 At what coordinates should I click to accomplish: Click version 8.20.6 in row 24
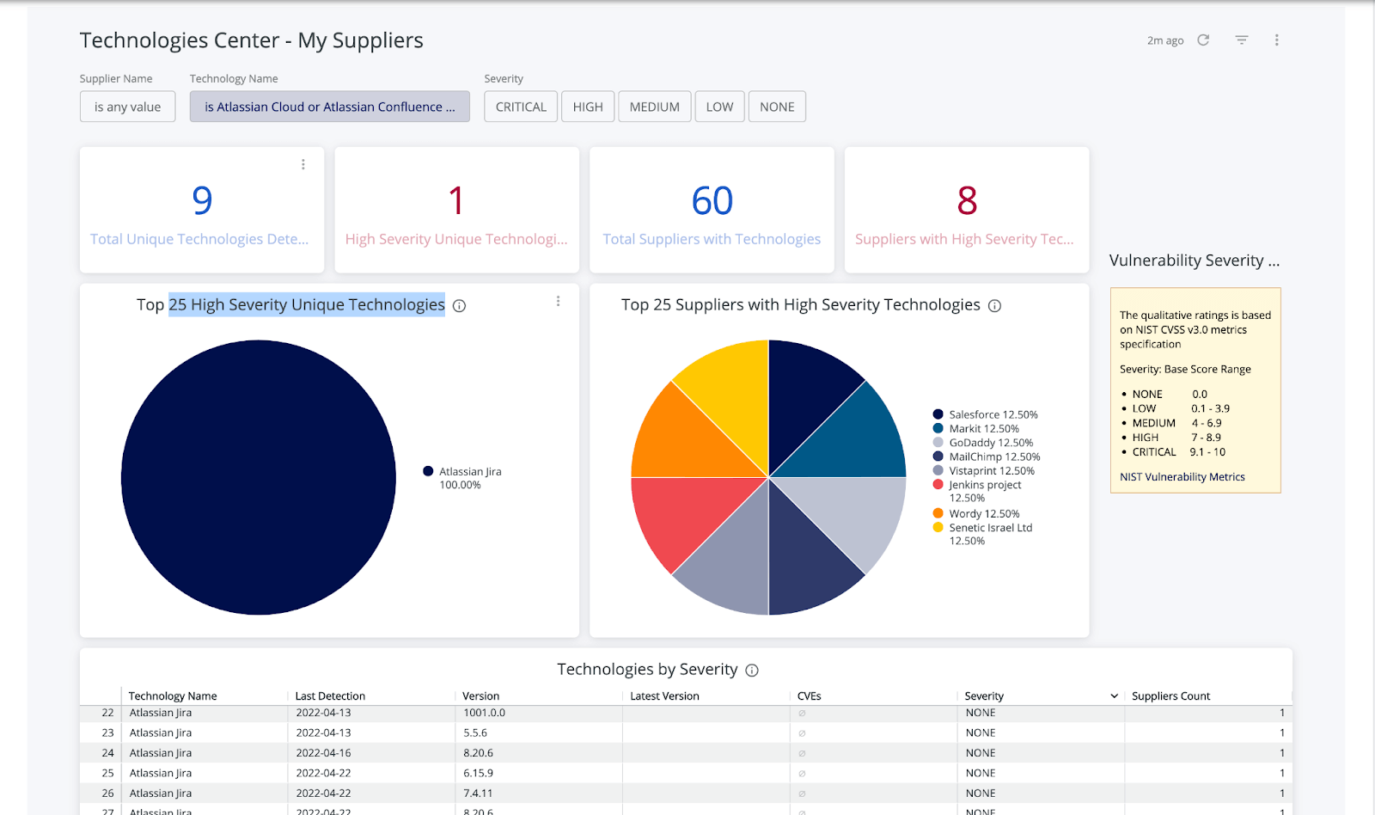478,752
